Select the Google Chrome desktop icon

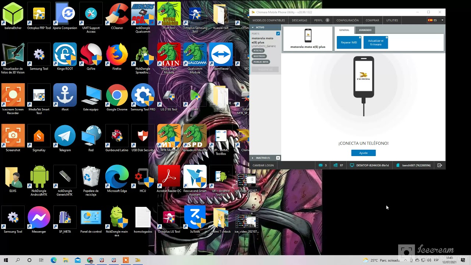coord(117,98)
